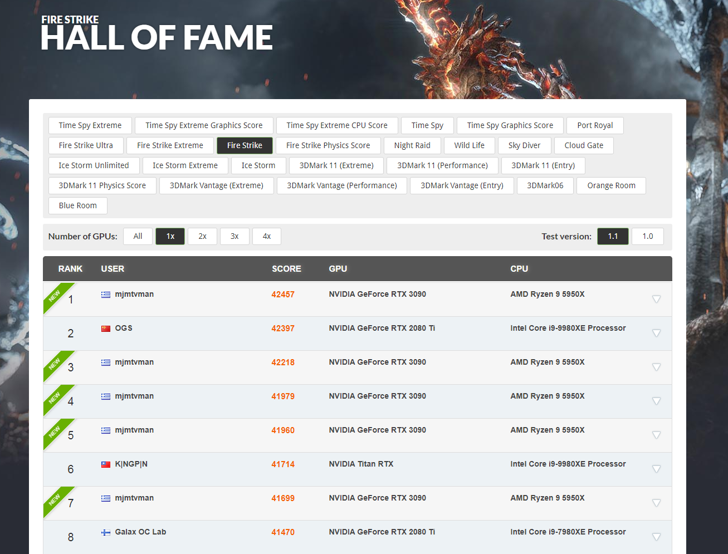The image size is (728, 554).
Task: Switch to the Port Royal tab
Action: [595, 125]
